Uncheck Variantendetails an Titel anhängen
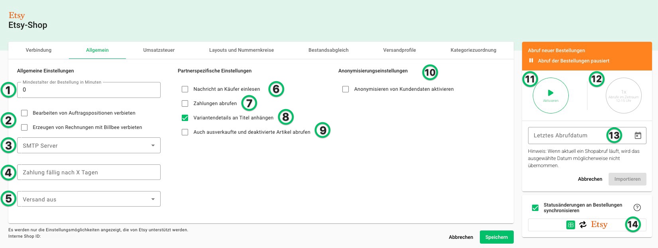This screenshot has height=248, width=658. tap(185, 118)
